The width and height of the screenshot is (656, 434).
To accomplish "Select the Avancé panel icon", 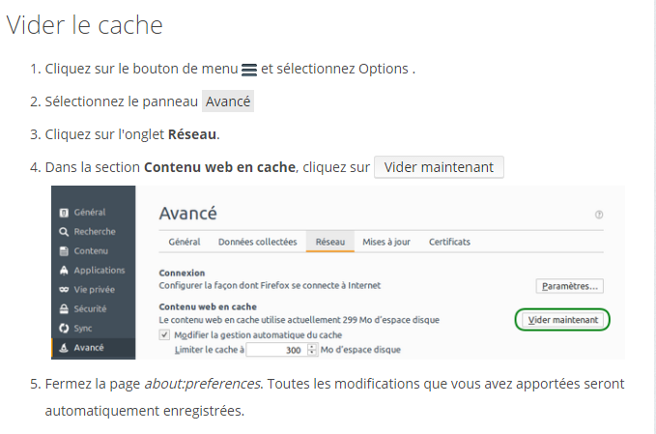I will click(64, 348).
